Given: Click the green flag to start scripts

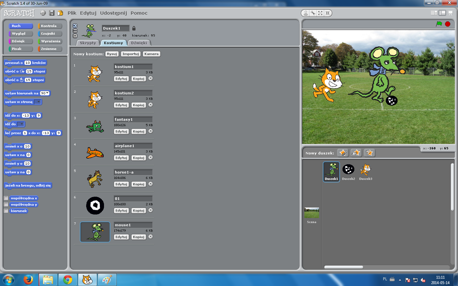Looking at the screenshot, I should click(439, 24).
